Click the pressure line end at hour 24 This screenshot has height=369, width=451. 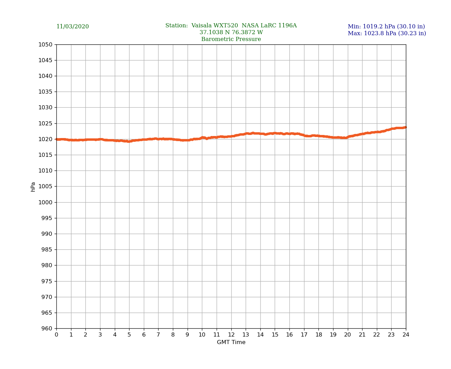pyautogui.click(x=405, y=127)
